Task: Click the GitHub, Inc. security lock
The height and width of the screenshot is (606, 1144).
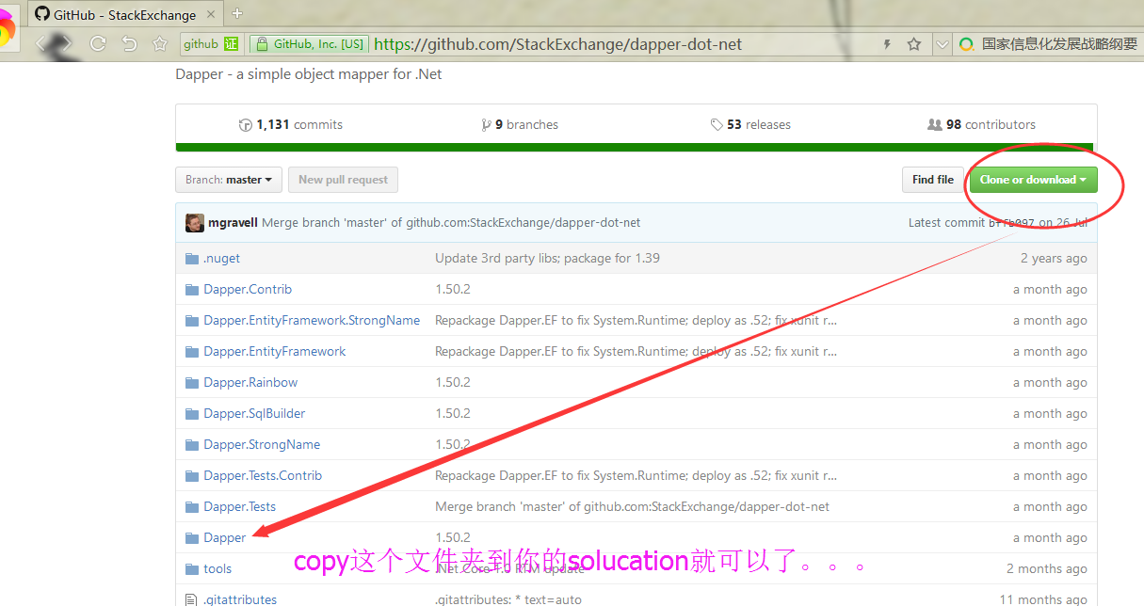Action: click(262, 44)
